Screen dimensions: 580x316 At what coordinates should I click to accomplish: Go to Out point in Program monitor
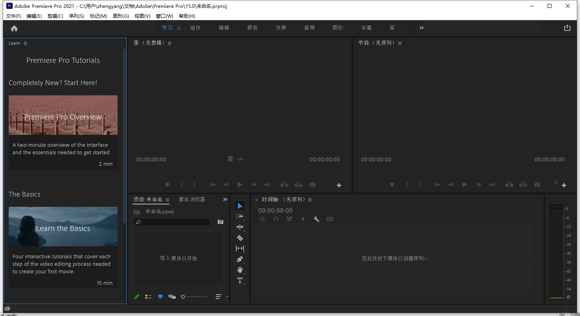[492, 185]
